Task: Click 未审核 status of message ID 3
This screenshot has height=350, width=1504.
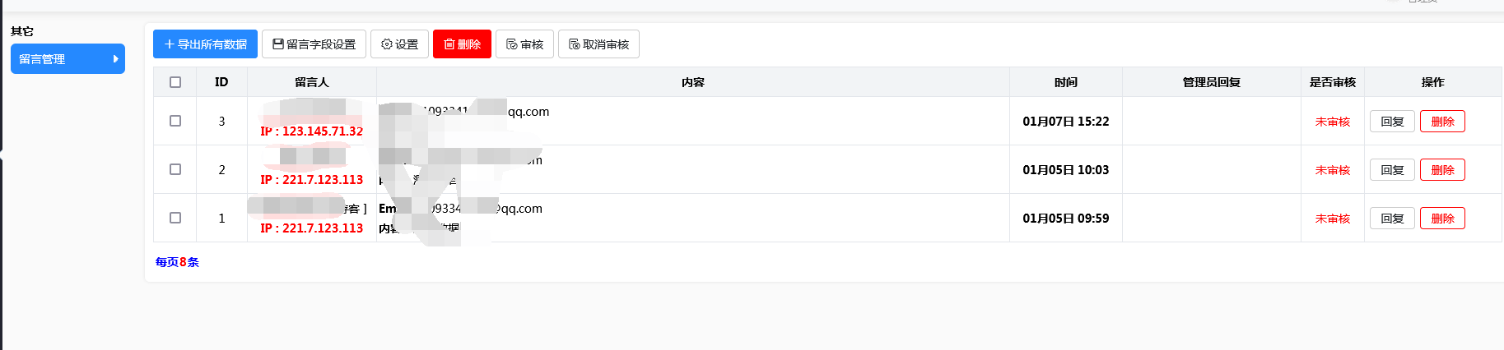Action: (x=1332, y=122)
